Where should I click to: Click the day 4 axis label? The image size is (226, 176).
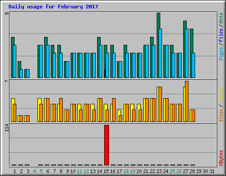coord(34,171)
